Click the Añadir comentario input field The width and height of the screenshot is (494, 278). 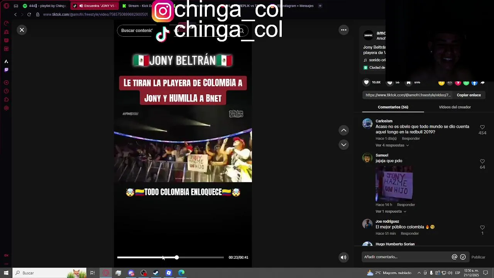pos(406,257)
